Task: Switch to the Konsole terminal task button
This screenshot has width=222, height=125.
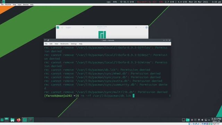Action: tap(31, 120)
